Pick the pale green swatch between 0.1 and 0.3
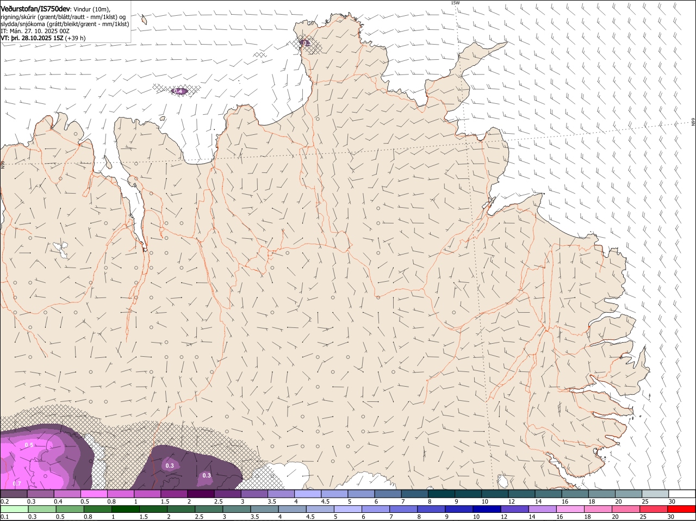 click(15, 509)
